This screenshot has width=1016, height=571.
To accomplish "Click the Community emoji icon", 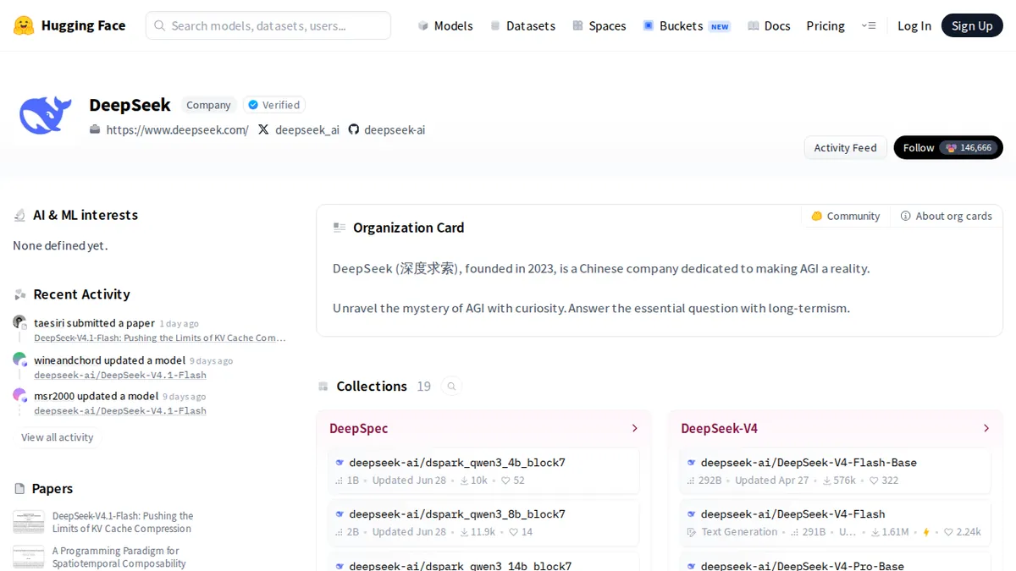I will click(x=817, y=216).
